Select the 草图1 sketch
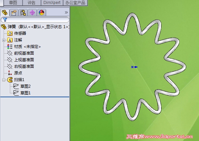The width and height of the screenshot is (199, 141). pos(25,93)
